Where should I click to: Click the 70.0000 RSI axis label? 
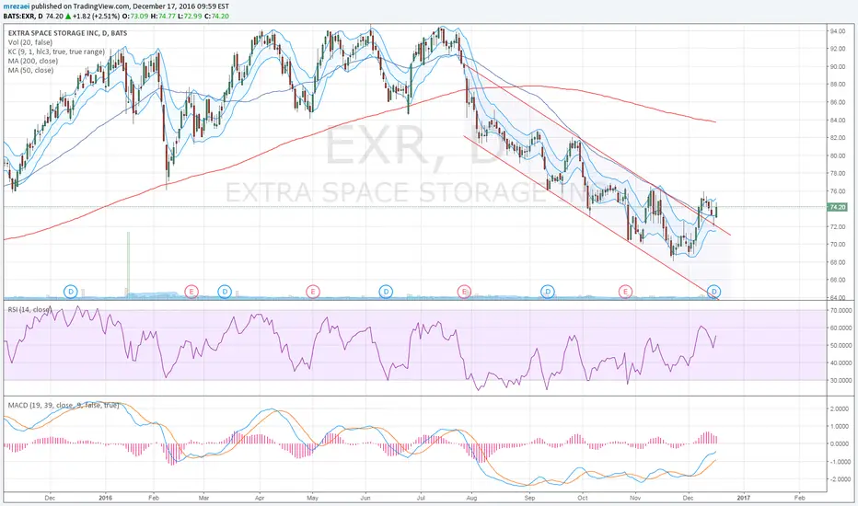coord(840,310)
